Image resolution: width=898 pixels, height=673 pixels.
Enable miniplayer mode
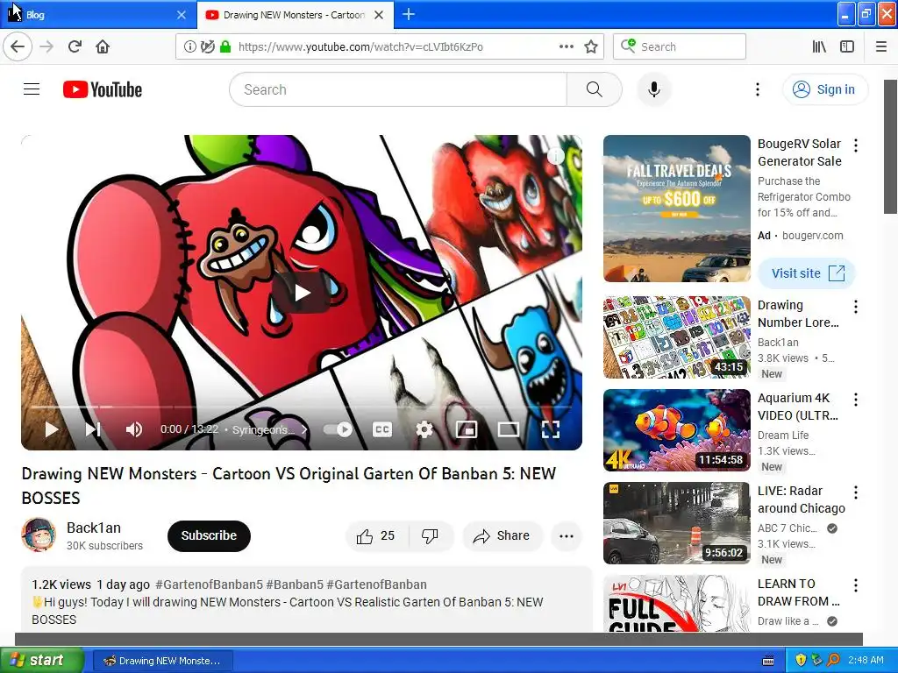[467, 429]
